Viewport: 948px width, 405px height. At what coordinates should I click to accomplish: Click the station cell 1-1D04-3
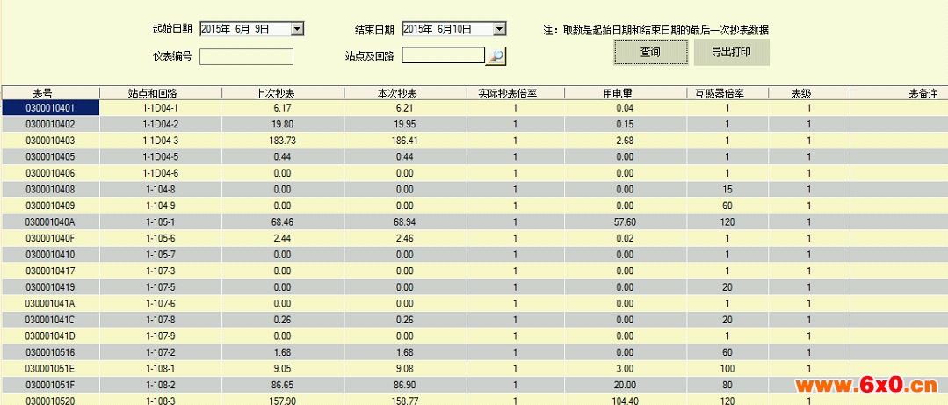161,141
